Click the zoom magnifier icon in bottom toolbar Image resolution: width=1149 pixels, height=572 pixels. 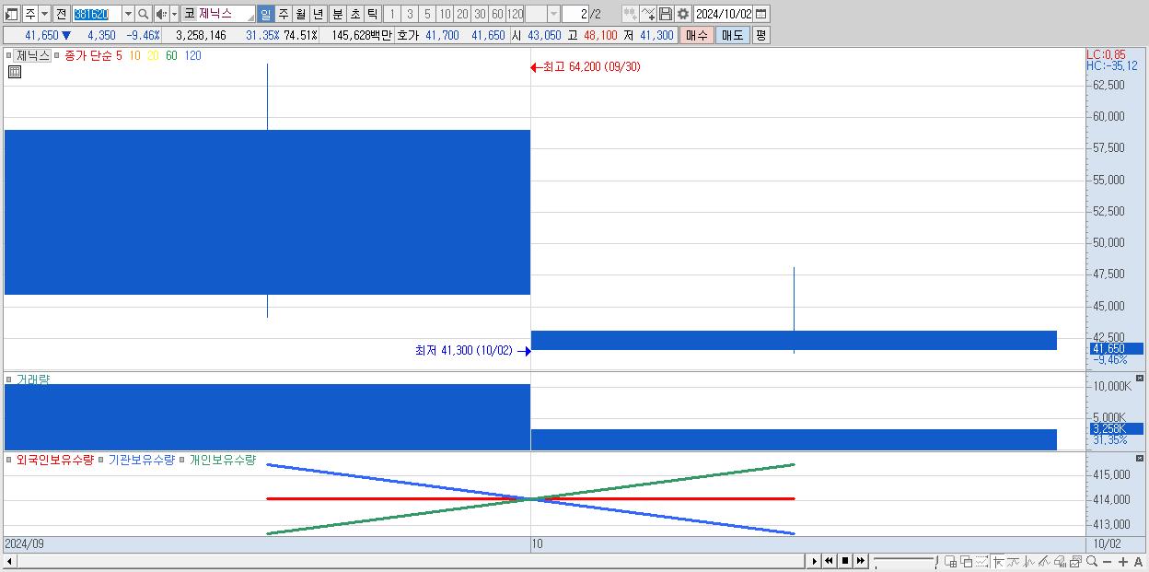pos(1092,561)
